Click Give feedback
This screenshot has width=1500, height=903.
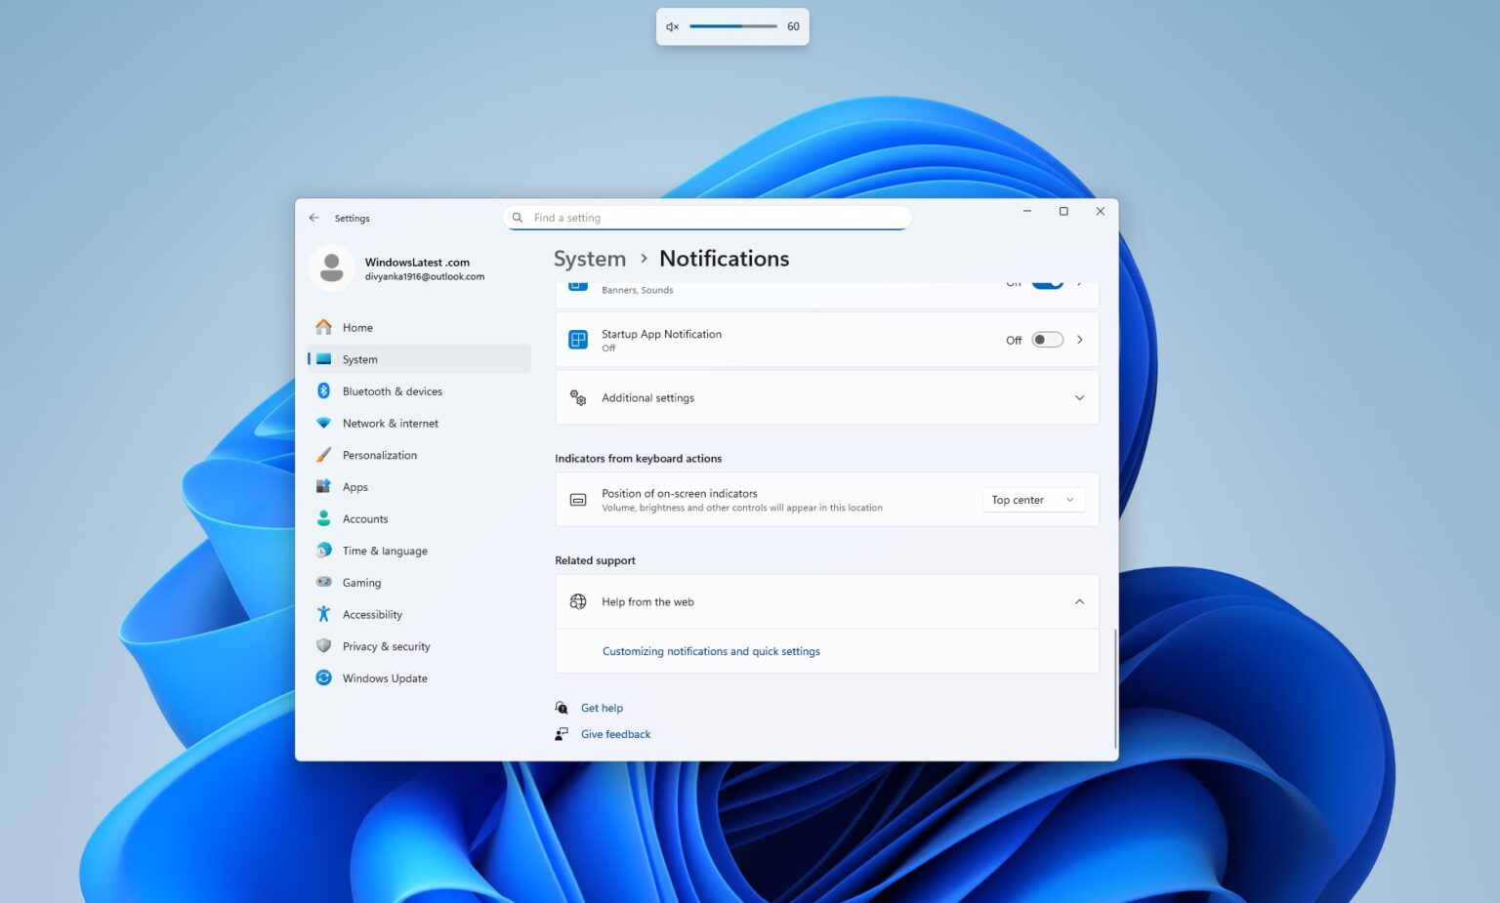coord(615,733)
